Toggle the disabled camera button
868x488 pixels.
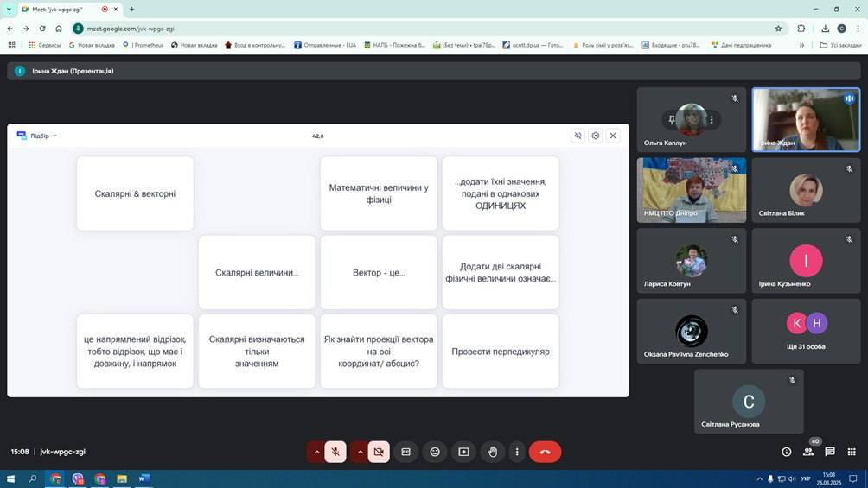click(379, 452)
